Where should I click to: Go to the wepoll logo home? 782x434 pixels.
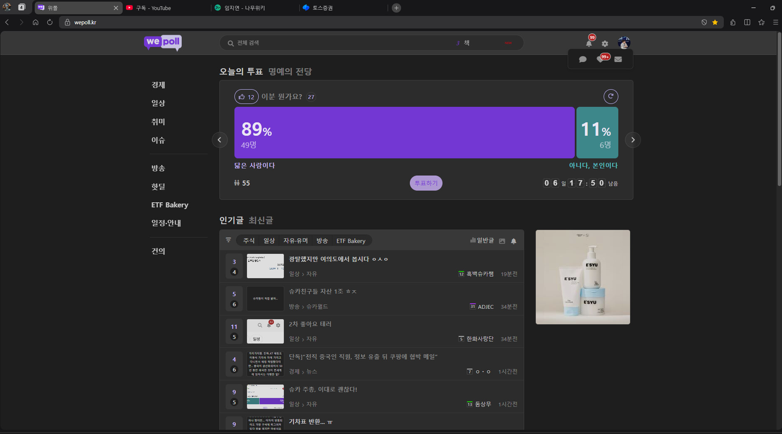coord(163,42)
